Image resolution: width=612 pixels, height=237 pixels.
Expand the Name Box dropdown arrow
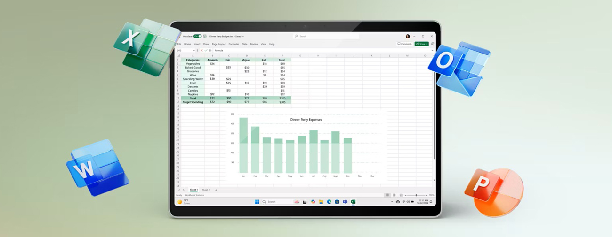click(x=193, y=50)
